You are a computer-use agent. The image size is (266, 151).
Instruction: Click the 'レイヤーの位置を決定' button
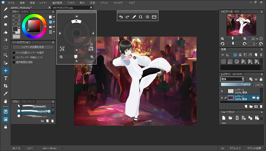click(33, 47)
